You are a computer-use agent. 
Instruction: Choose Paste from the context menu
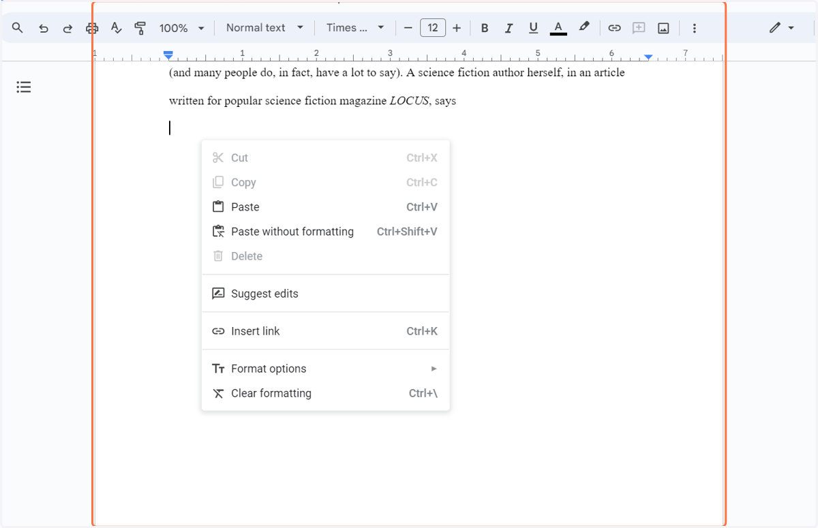326,207
